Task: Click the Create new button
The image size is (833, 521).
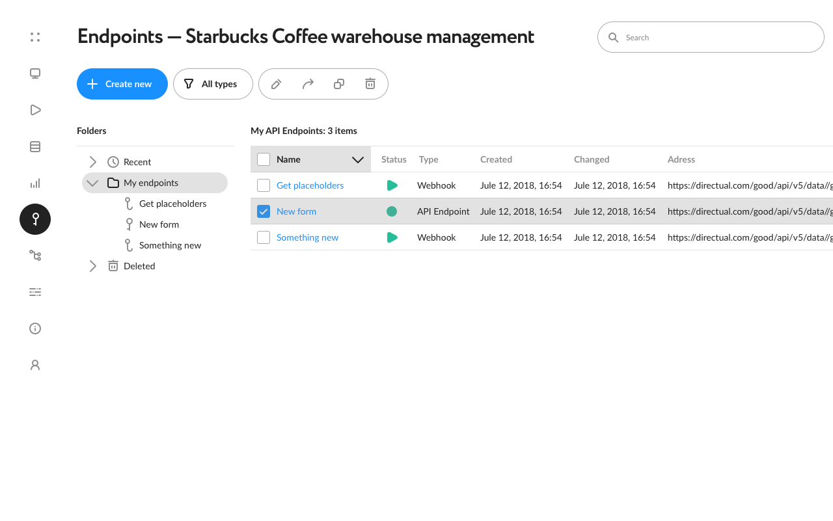Action: click(x=122, y=84)
